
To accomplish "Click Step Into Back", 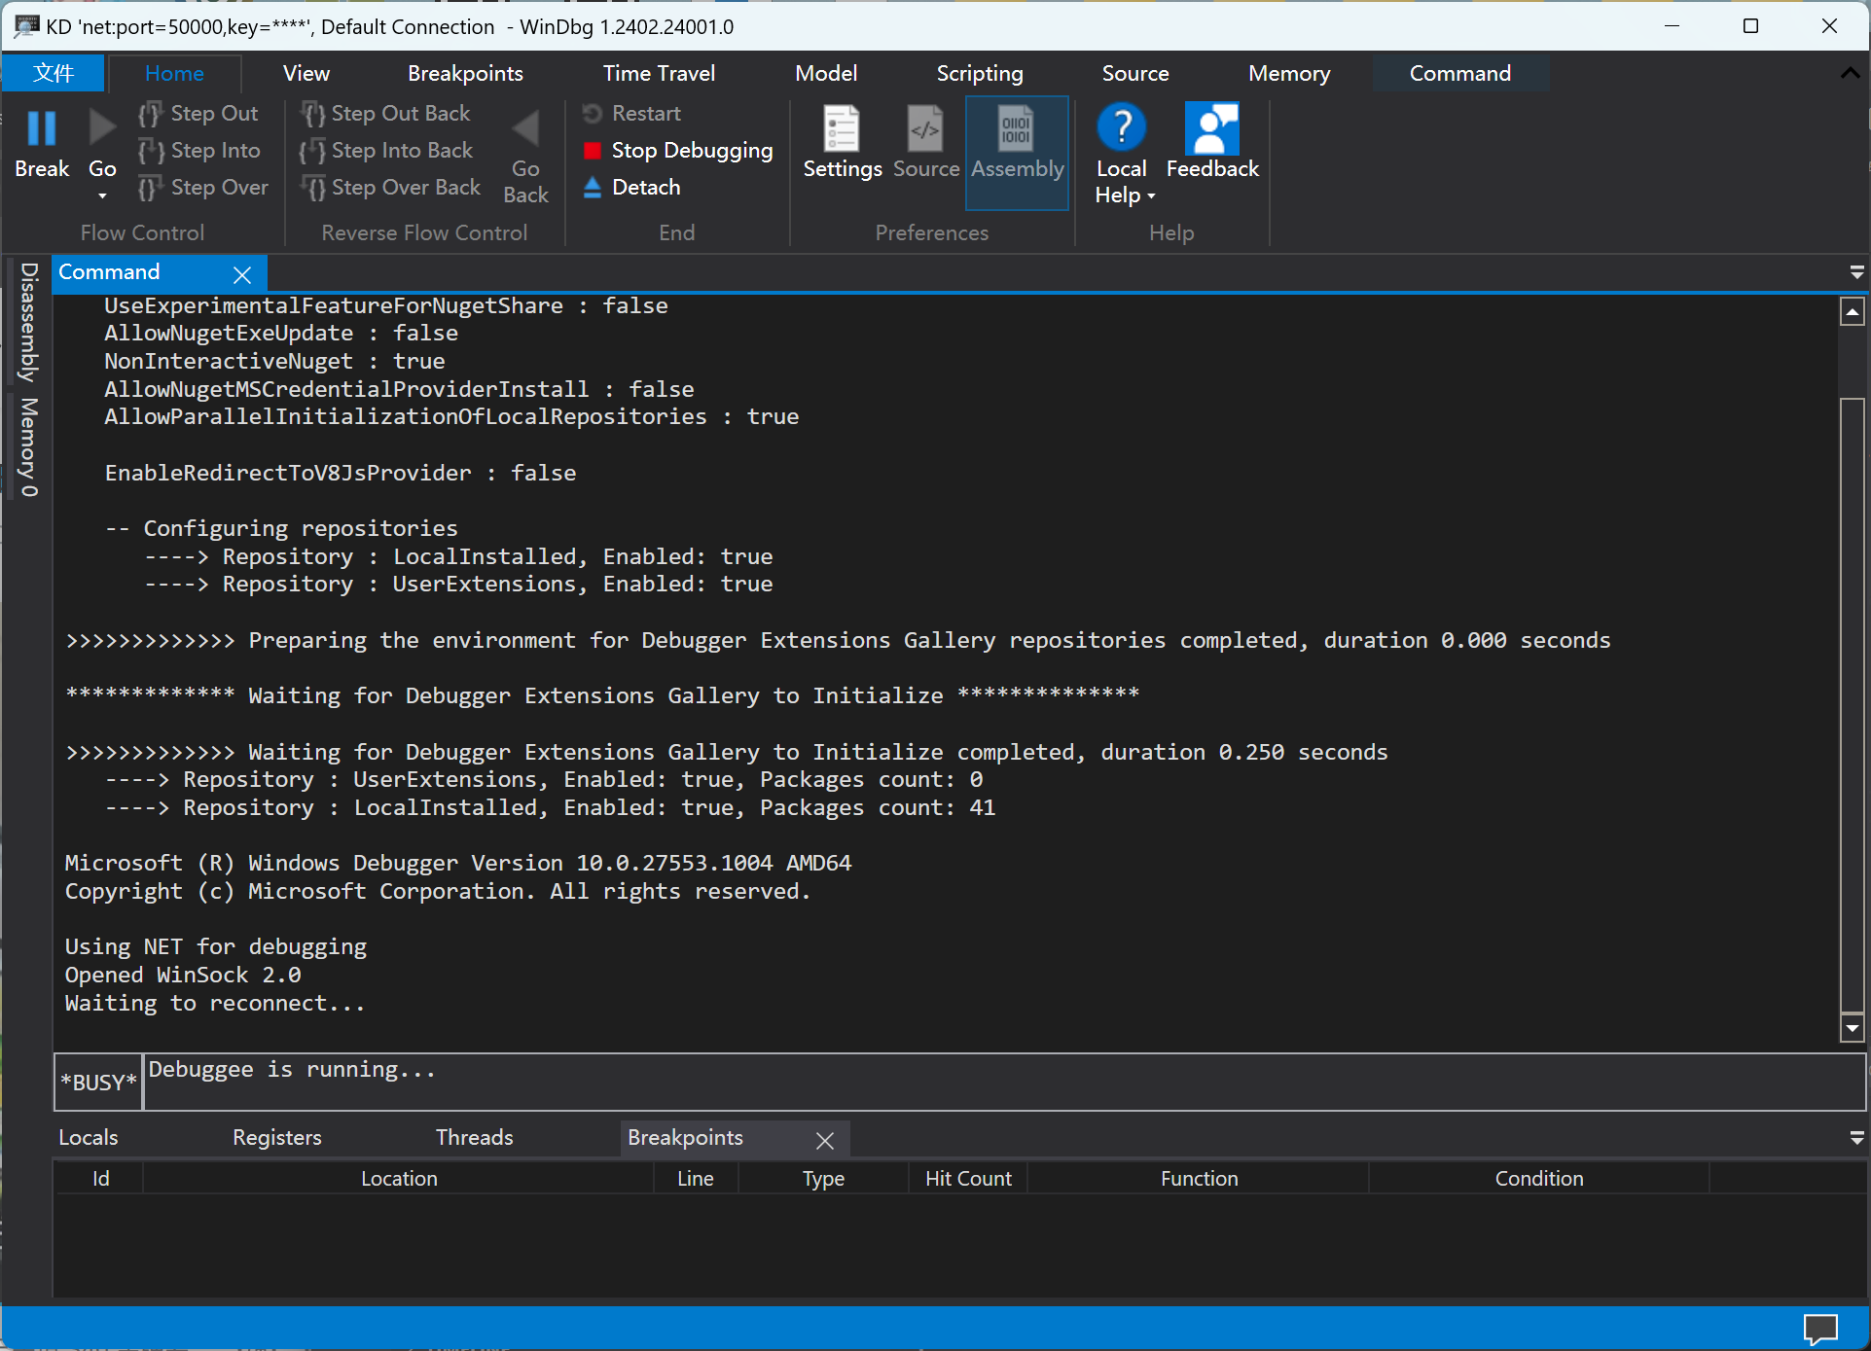I will [386, 151].
